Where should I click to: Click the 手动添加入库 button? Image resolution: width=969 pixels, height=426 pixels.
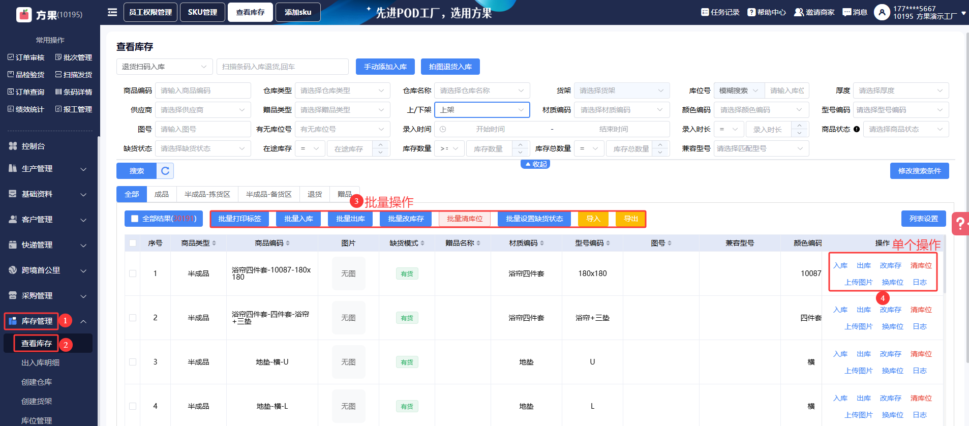point(385,67)
